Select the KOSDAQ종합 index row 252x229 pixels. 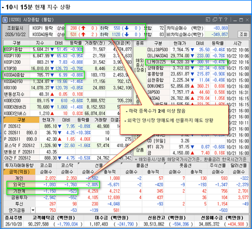(68, 75)
